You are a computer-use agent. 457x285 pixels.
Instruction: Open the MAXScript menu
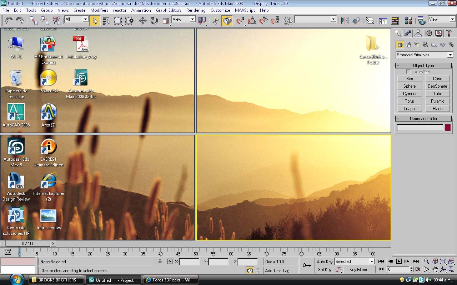(245, 10)
